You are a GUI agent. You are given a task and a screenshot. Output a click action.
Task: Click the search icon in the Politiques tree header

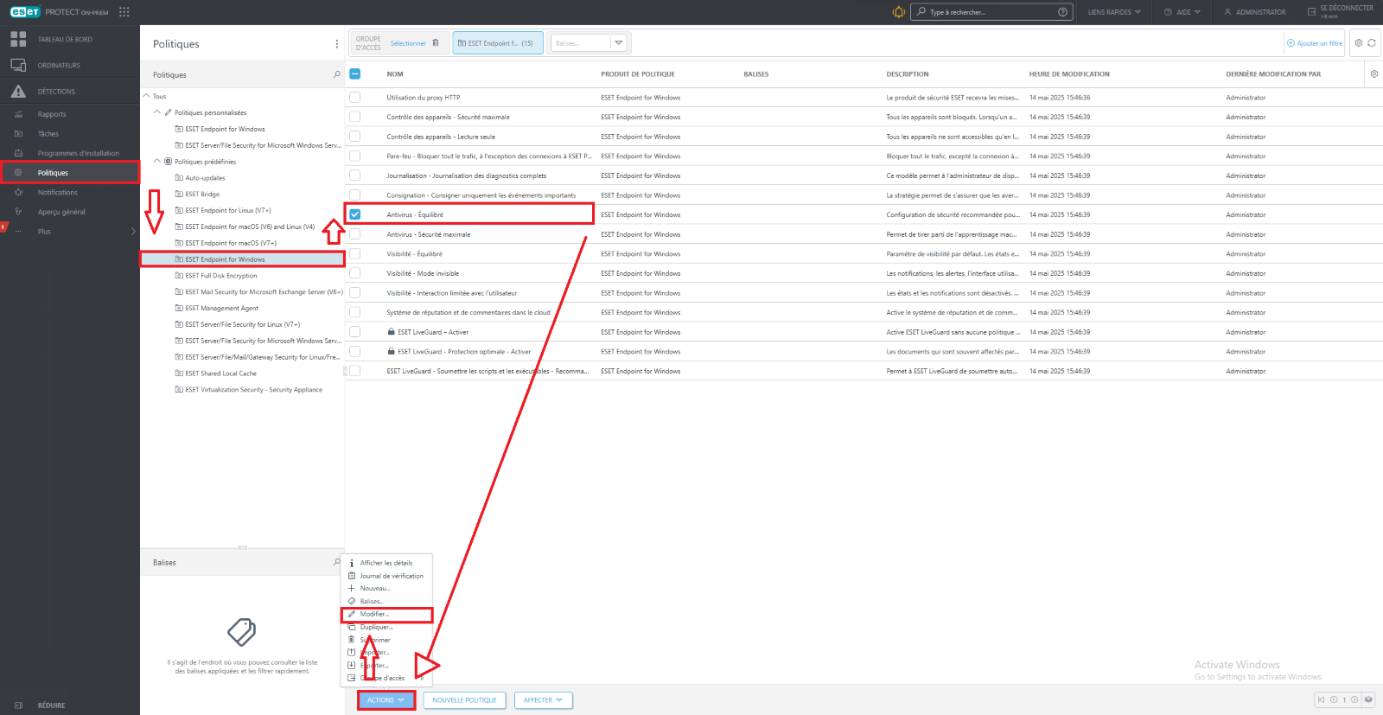[x=337, y=75]
